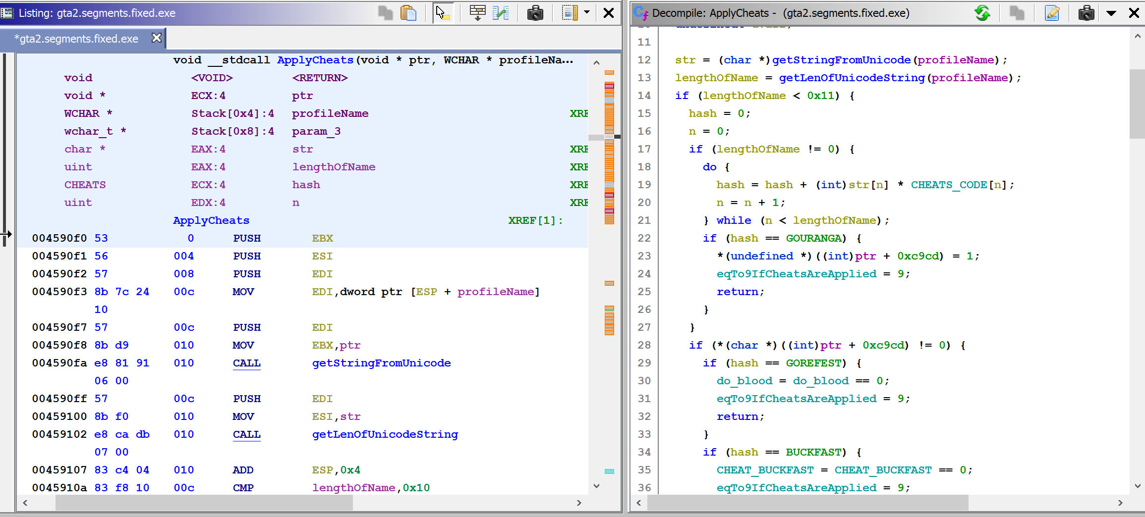1145x517 pixels.
Task: Click the Paste icon in Listing toolbar
Action: (408, 13)
